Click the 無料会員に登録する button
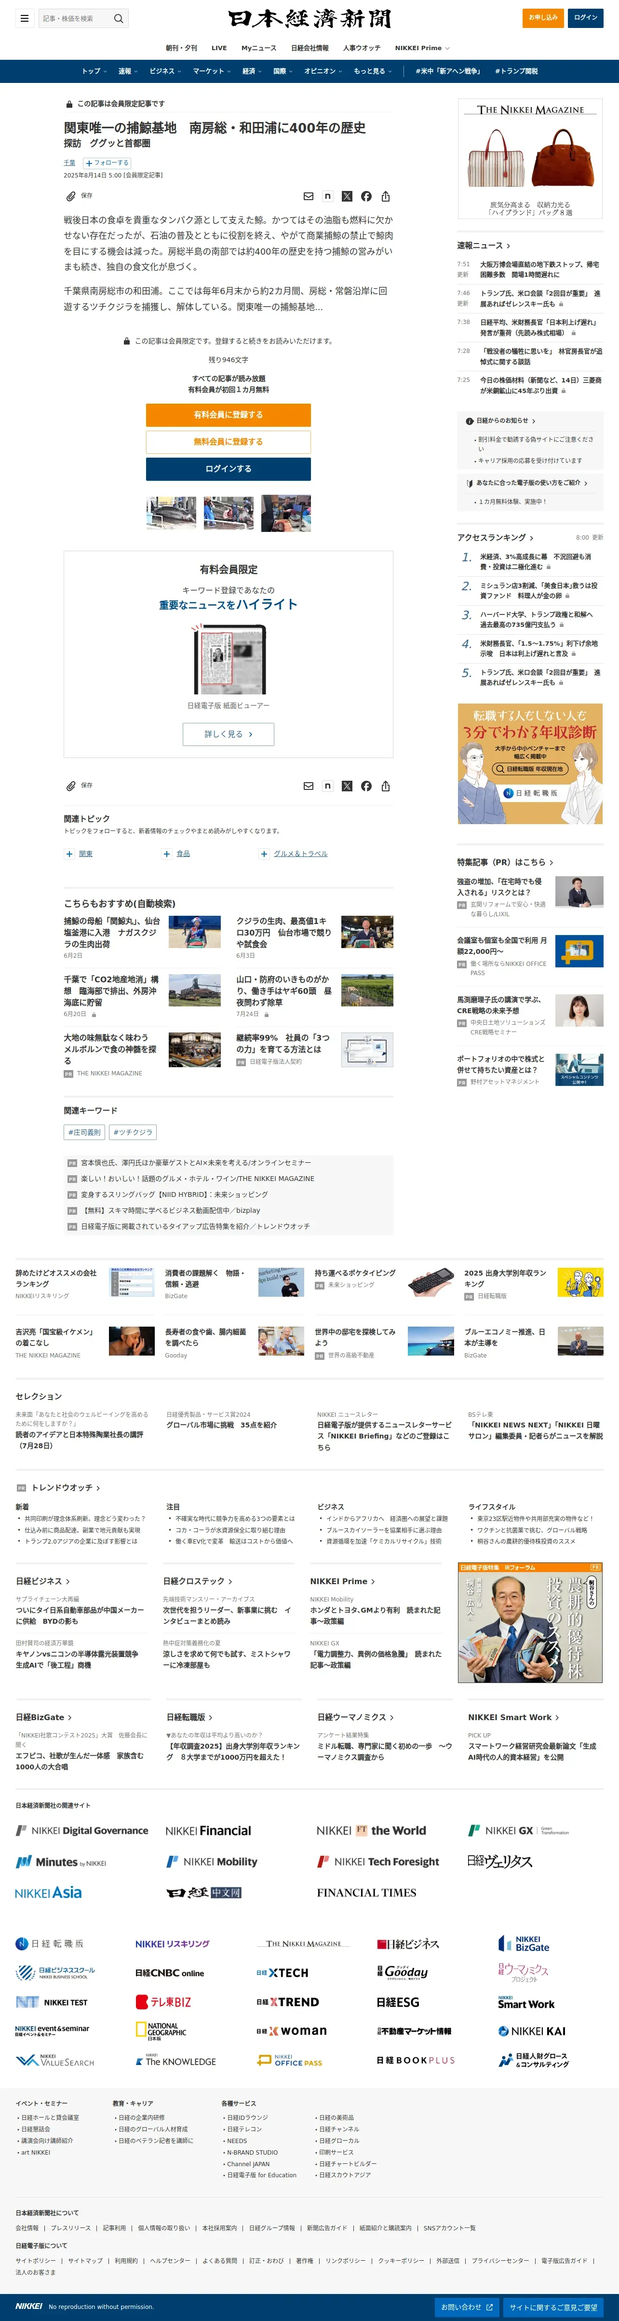Viewport: 619px width, 2321px height. tap(228, 442)
